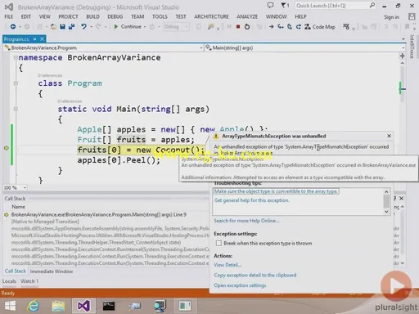The image size is (419, 314).
Task: Click the Sign in link
Action: (391, 17)
